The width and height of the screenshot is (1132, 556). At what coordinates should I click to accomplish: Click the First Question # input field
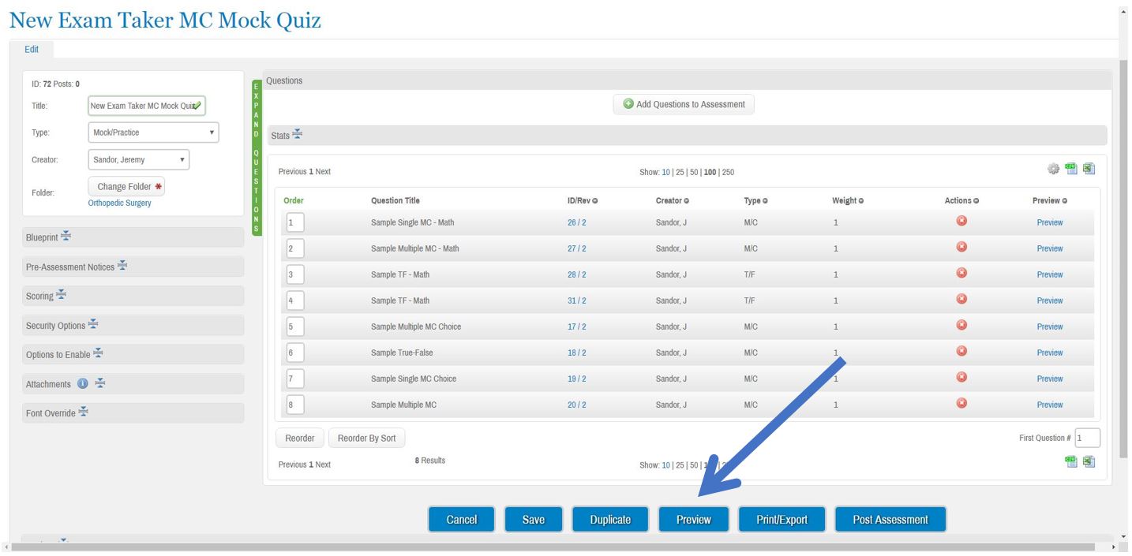[1087, 438]
